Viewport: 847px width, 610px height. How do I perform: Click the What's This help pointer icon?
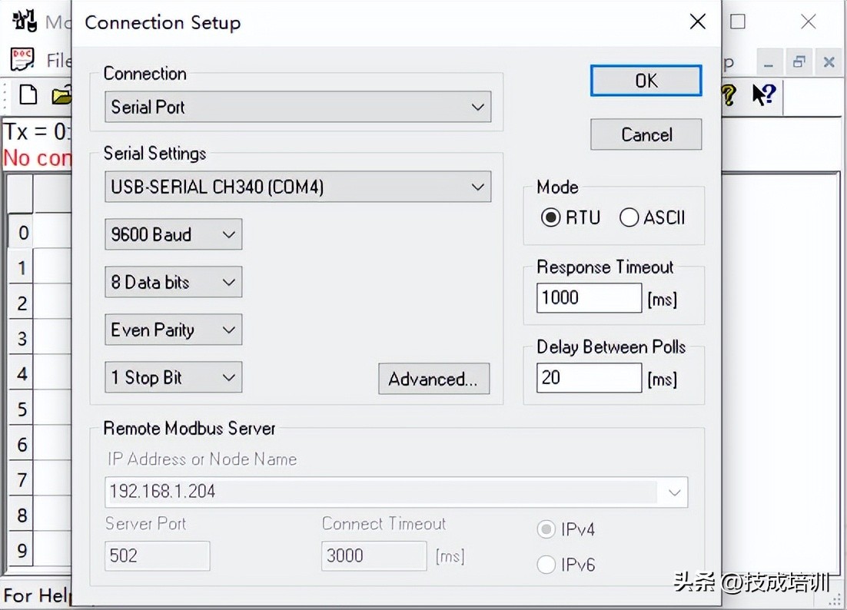763,95
